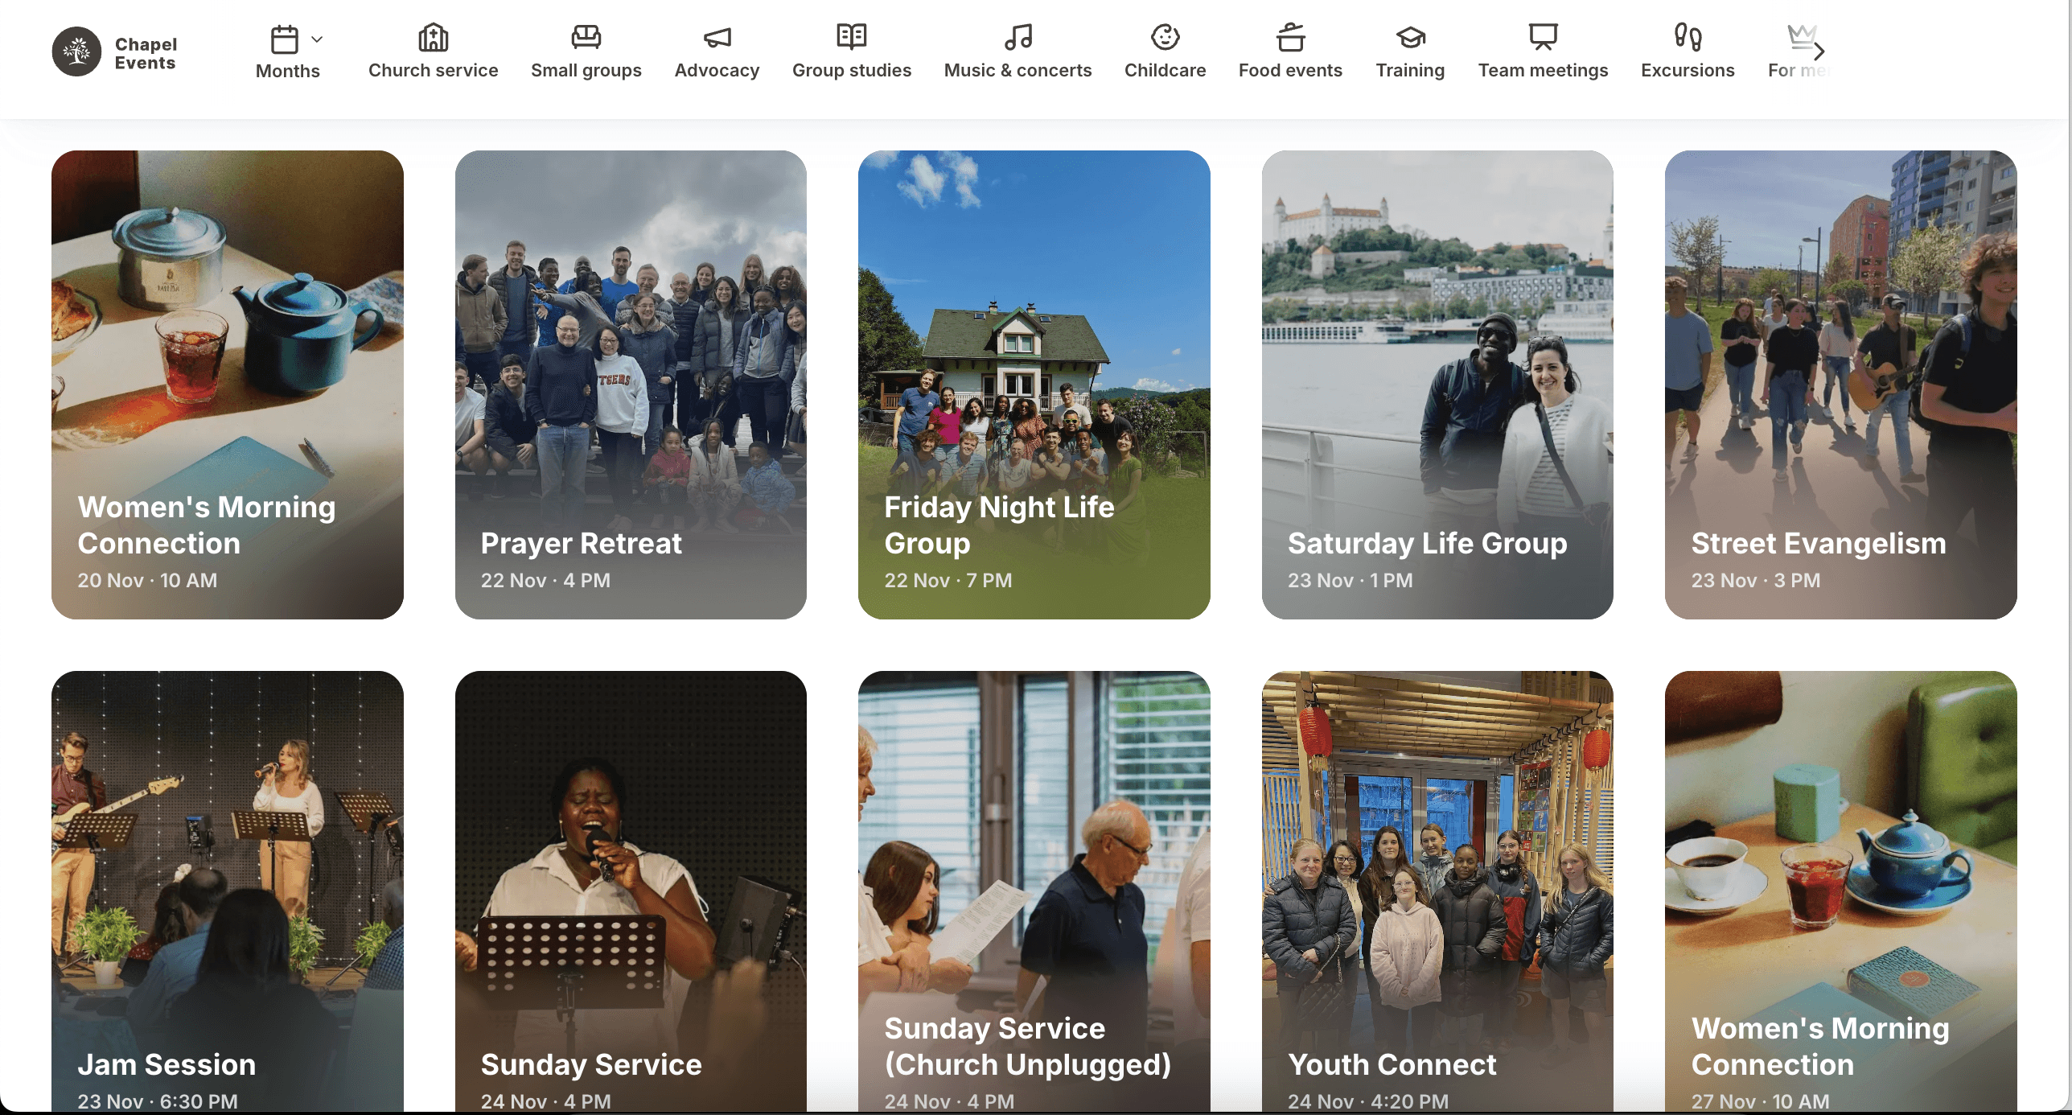
Task: Expand the chevron next to Months calendar
Action: click(x=317, y=39)
